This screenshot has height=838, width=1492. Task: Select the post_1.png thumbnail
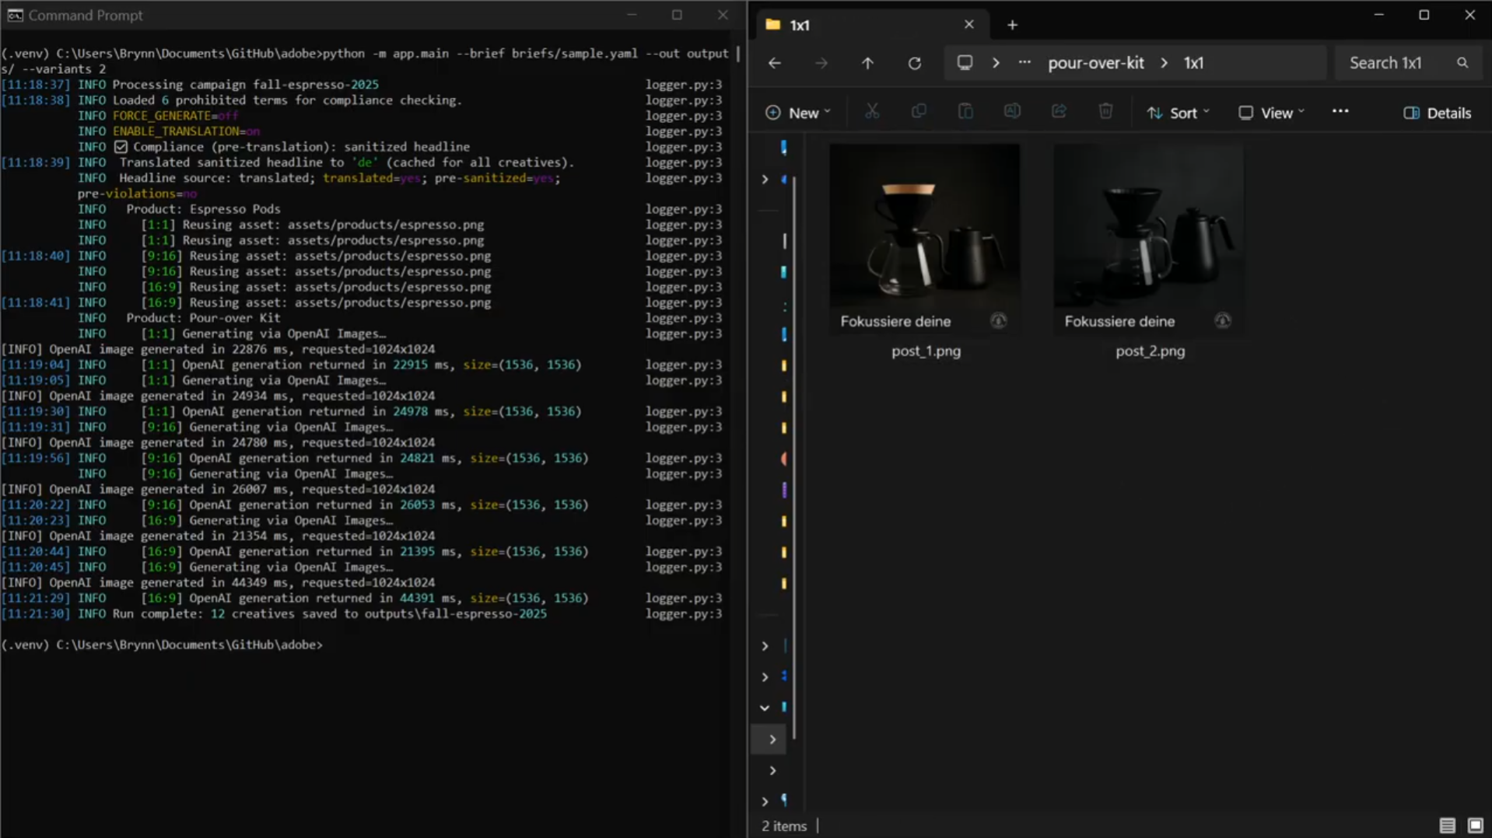coord(924,239)
